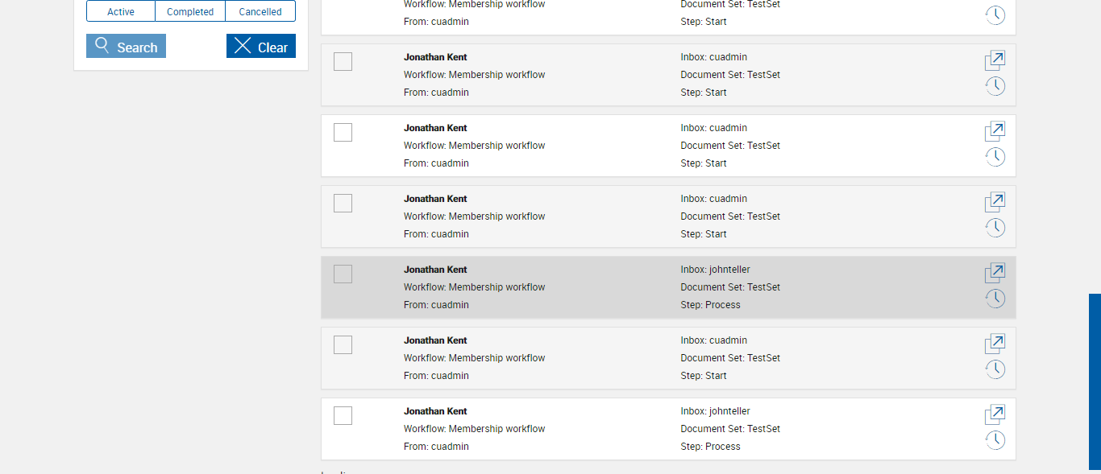Screen dimensions: 1101x474
Task: Show history for the first fully visible row
Action: 995,86
